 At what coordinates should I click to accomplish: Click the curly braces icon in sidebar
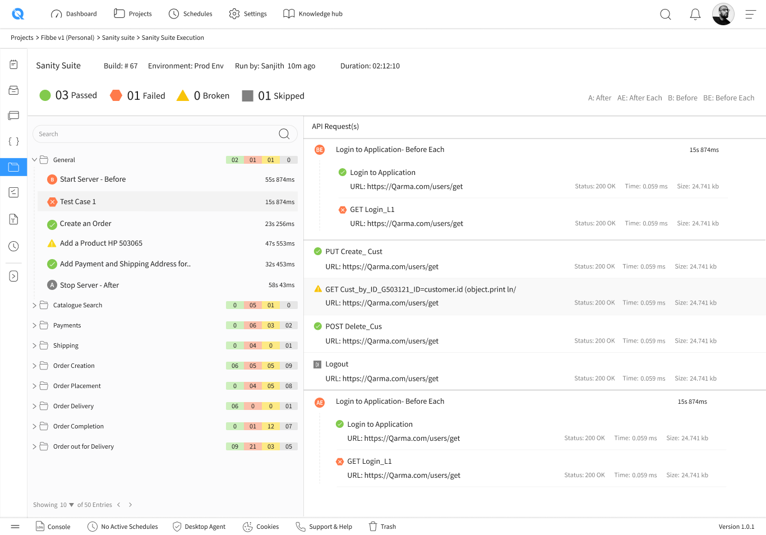click(13, 141)
